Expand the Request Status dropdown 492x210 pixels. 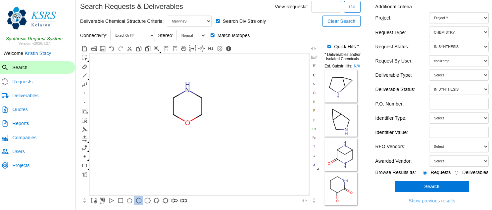coord(459,47)
